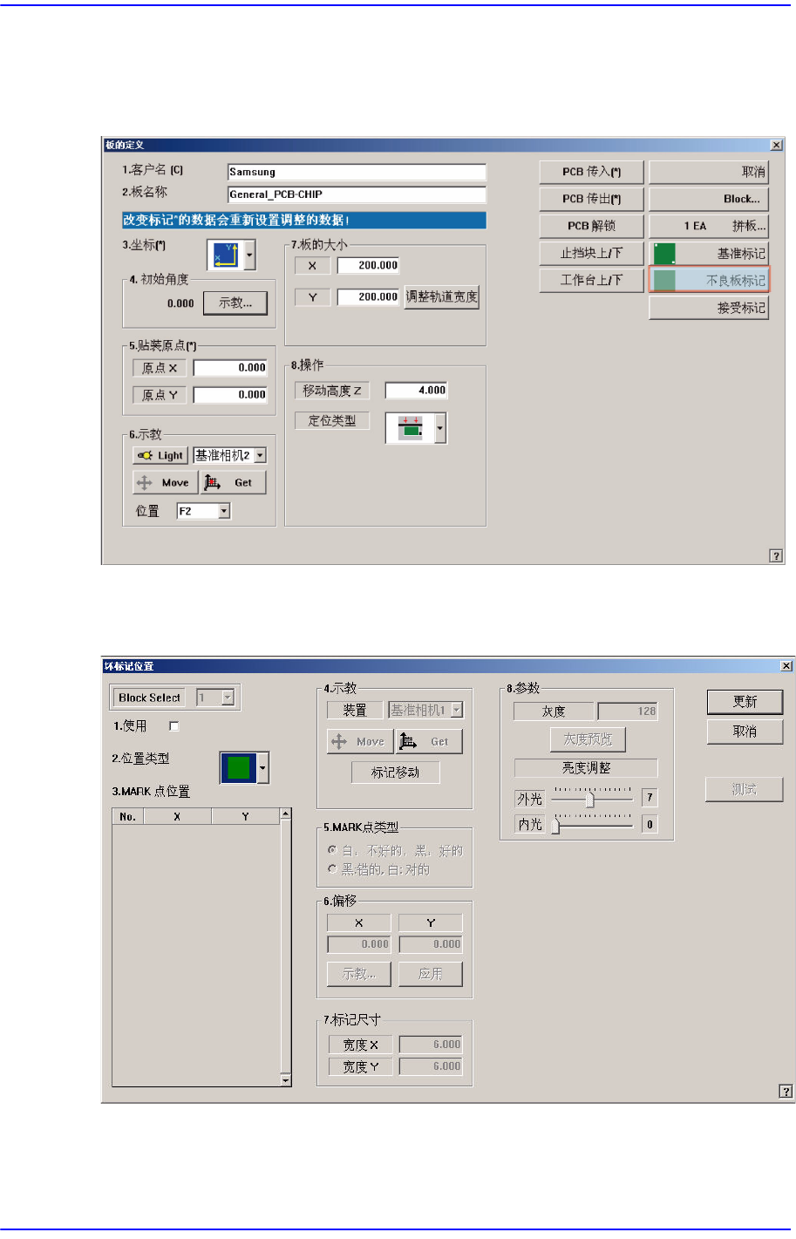Click the PCB 解锁 button
This screenshot has width=796, height=1239.
[x=591, y=226]
